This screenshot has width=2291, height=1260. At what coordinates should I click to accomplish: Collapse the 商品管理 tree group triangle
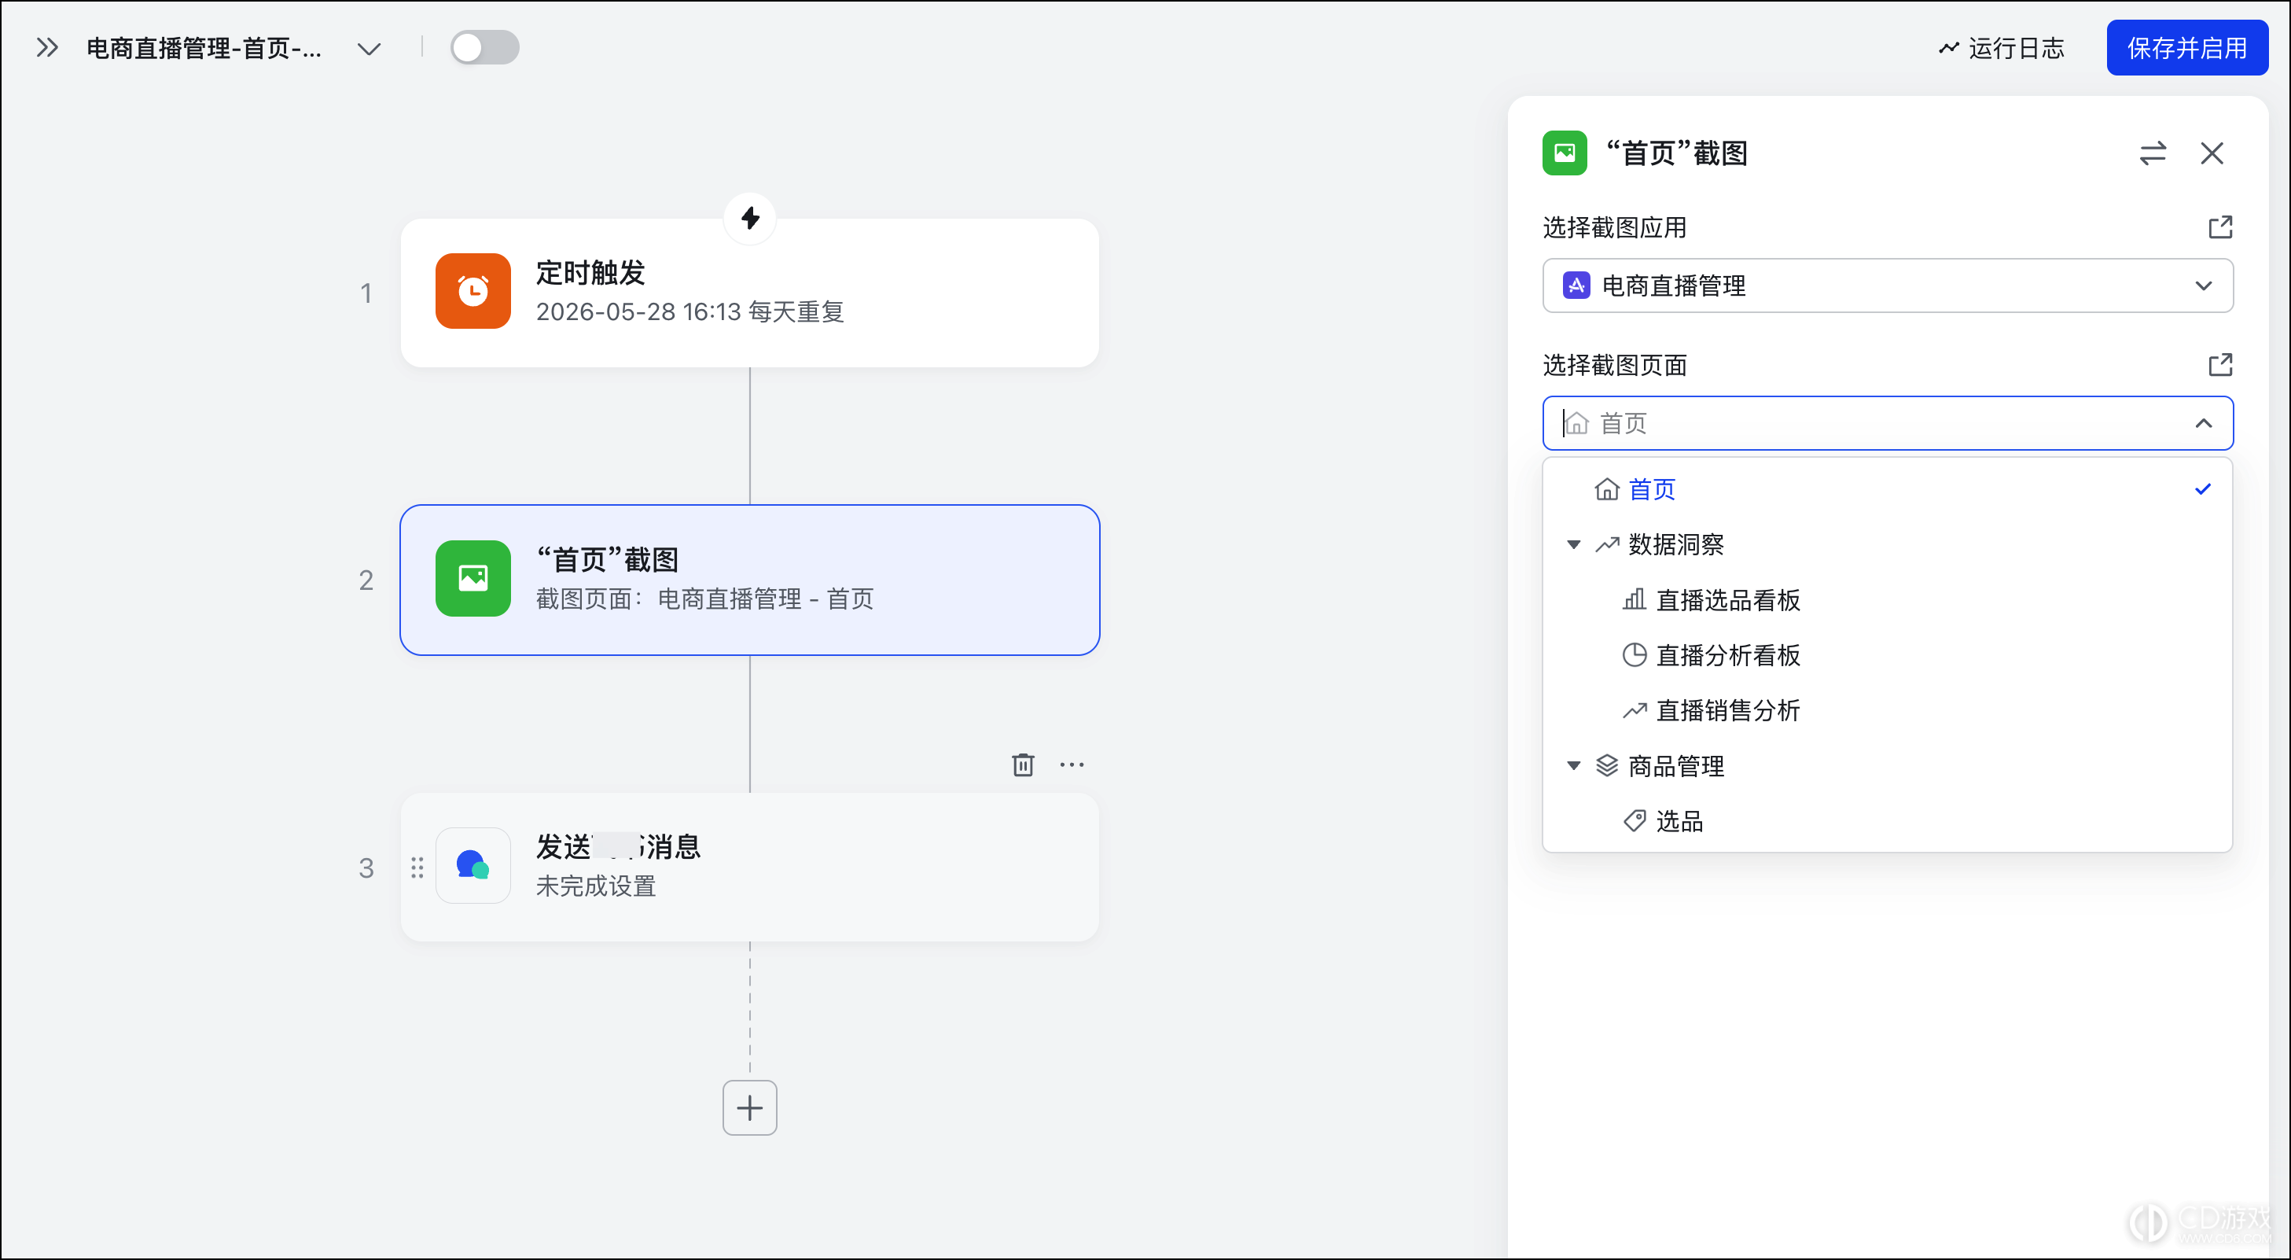[1573, 766]
